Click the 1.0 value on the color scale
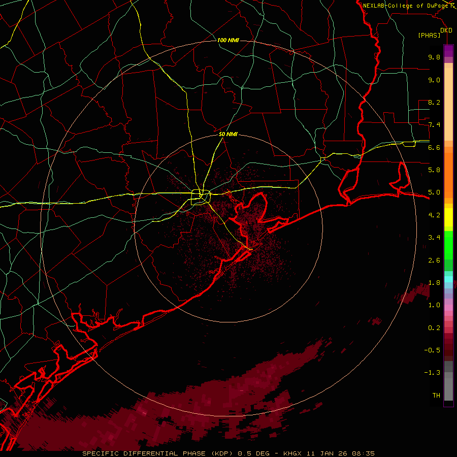457x457 pixels. tap(434, 305)
